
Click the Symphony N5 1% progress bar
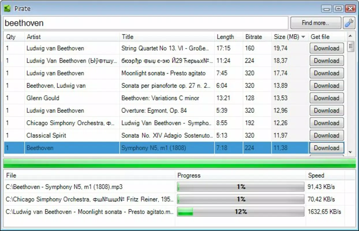[241, 187]
